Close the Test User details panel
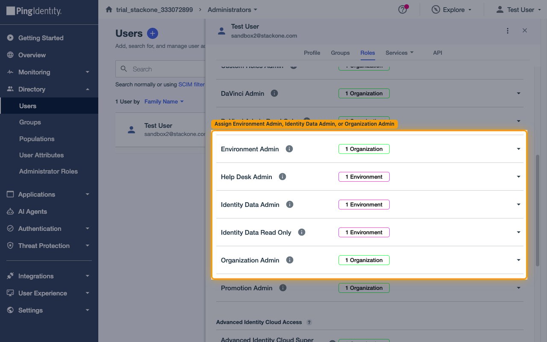The width and height of the screenshot is (547, 342). coord(525,30)
